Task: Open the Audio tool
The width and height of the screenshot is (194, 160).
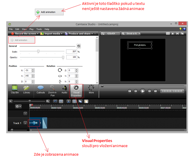Action: pyautogui.click(x=64, y=89)
